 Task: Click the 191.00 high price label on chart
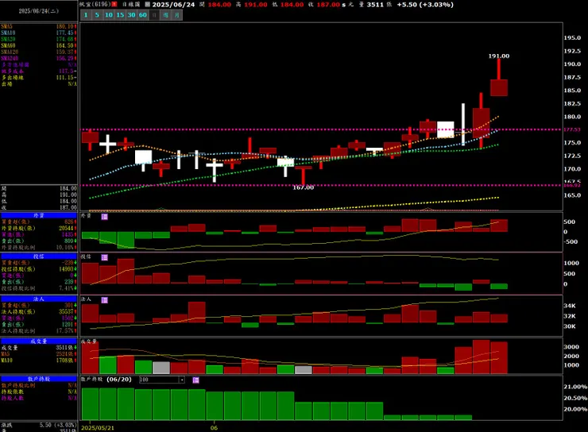(499, 56)
